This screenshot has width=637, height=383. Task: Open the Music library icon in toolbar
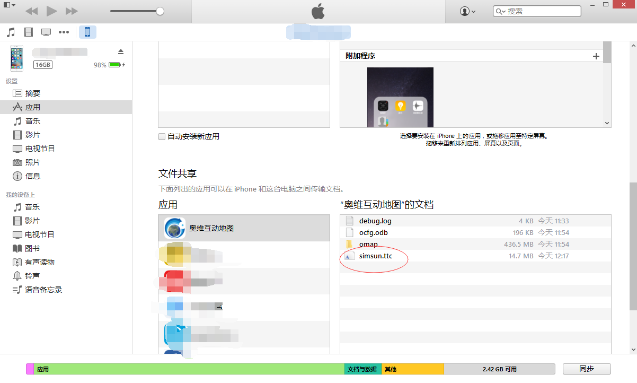[x=11, y=32]
